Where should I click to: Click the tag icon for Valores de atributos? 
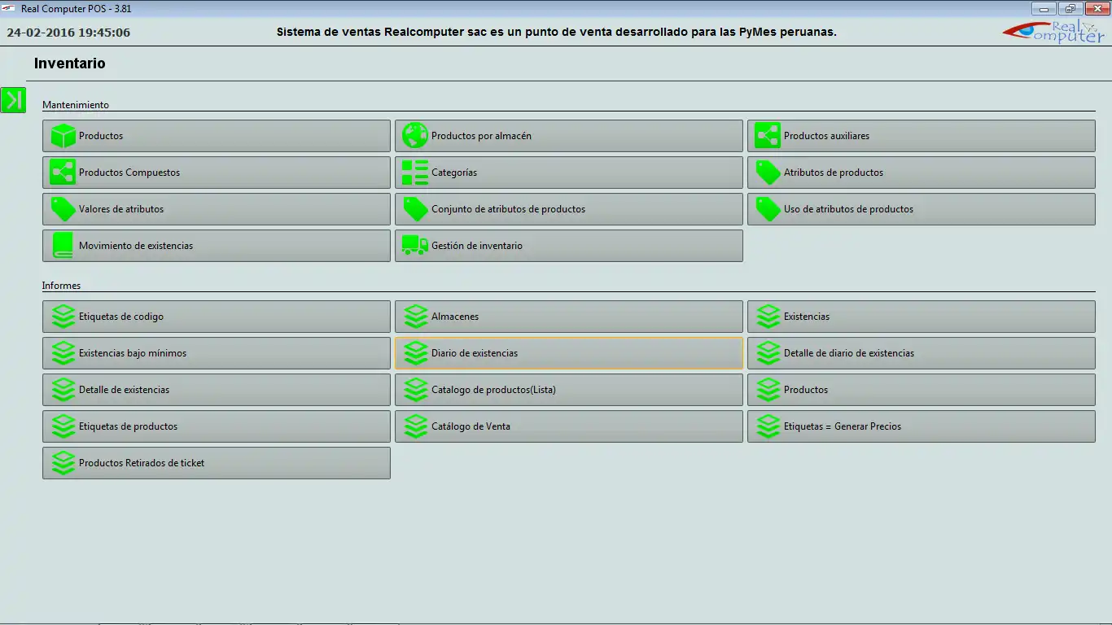coord(63,209)
